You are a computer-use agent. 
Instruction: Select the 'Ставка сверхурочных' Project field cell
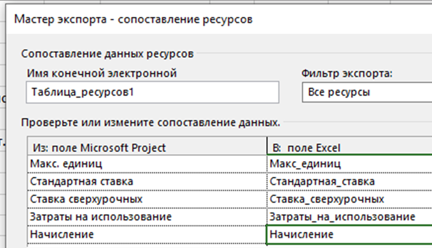point(147,199)
